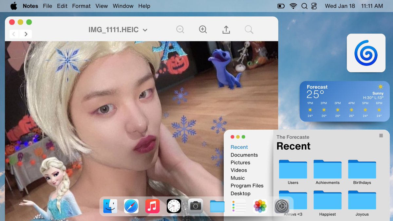The height and width of the screenshot is (221, 393).
Task: Click the 11:11 AM clock
Action: tap(372, 6)
